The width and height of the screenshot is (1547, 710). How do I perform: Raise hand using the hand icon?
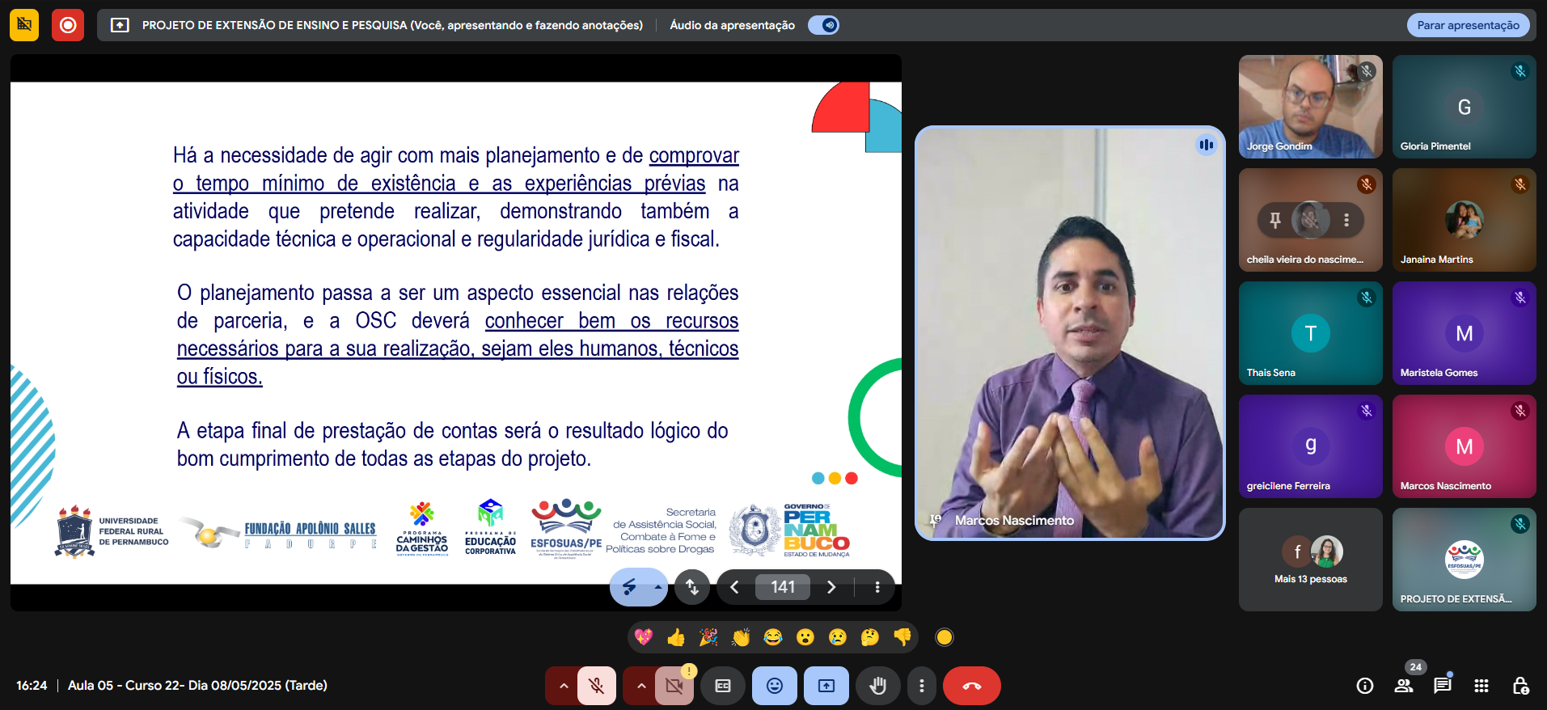[877, 686]
